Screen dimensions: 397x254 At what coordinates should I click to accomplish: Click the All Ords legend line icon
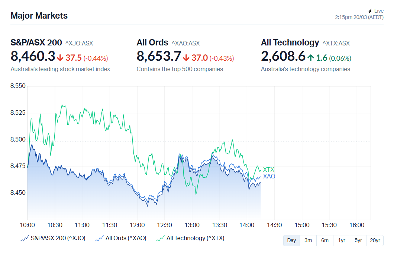tap(99, 238)
